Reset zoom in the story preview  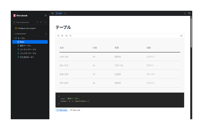point(71,36)
